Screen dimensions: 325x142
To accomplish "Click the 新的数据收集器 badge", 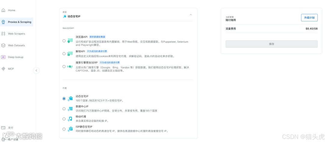I will 97,37.
